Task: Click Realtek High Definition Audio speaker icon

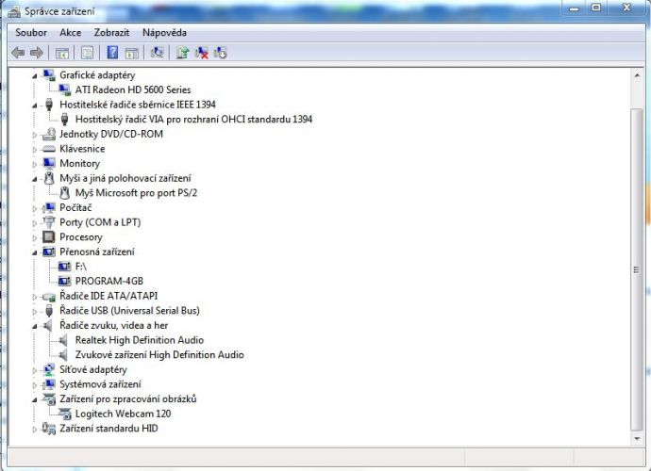Action: pyautogui.click(x=63, y=340)
